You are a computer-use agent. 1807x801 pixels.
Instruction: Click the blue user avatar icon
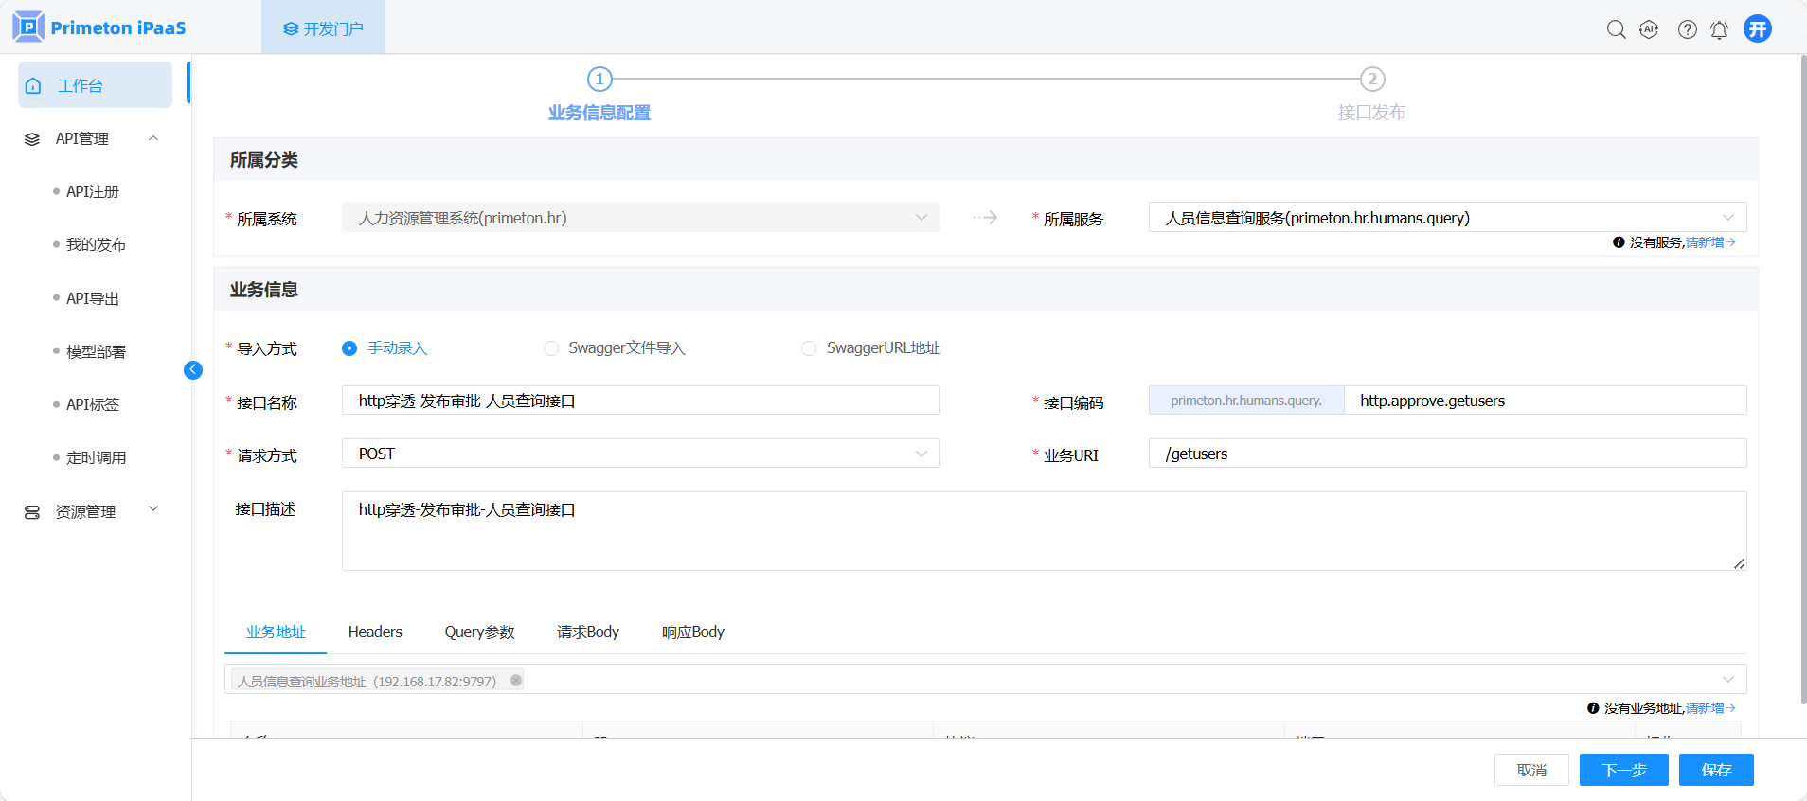[x=1757, y=28]
